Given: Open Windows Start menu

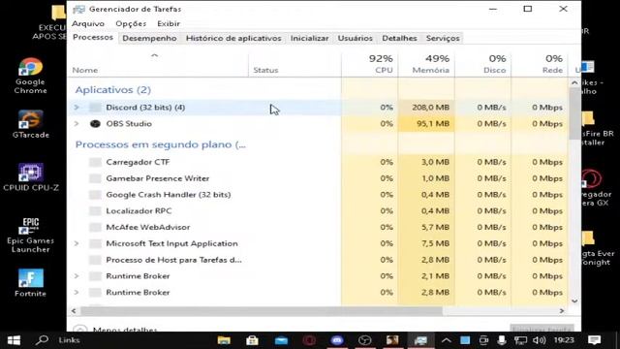Looking at the screenshot, I should point(14,340).
